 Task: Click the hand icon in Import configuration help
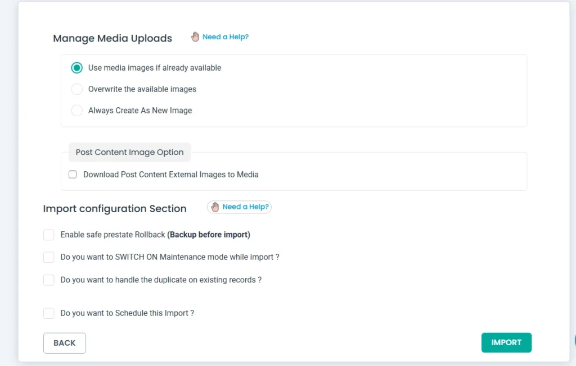(x=215, y=207)
